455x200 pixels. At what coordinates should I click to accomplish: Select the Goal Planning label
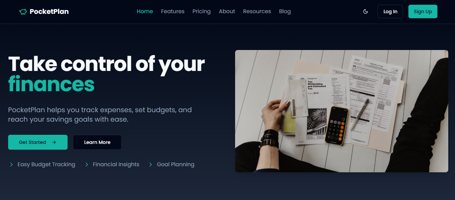click(x=176, y=165)
